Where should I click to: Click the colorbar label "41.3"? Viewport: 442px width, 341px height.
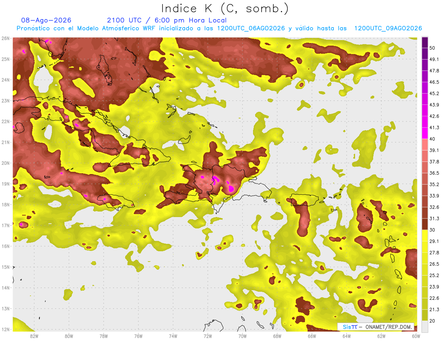[434, 128]
